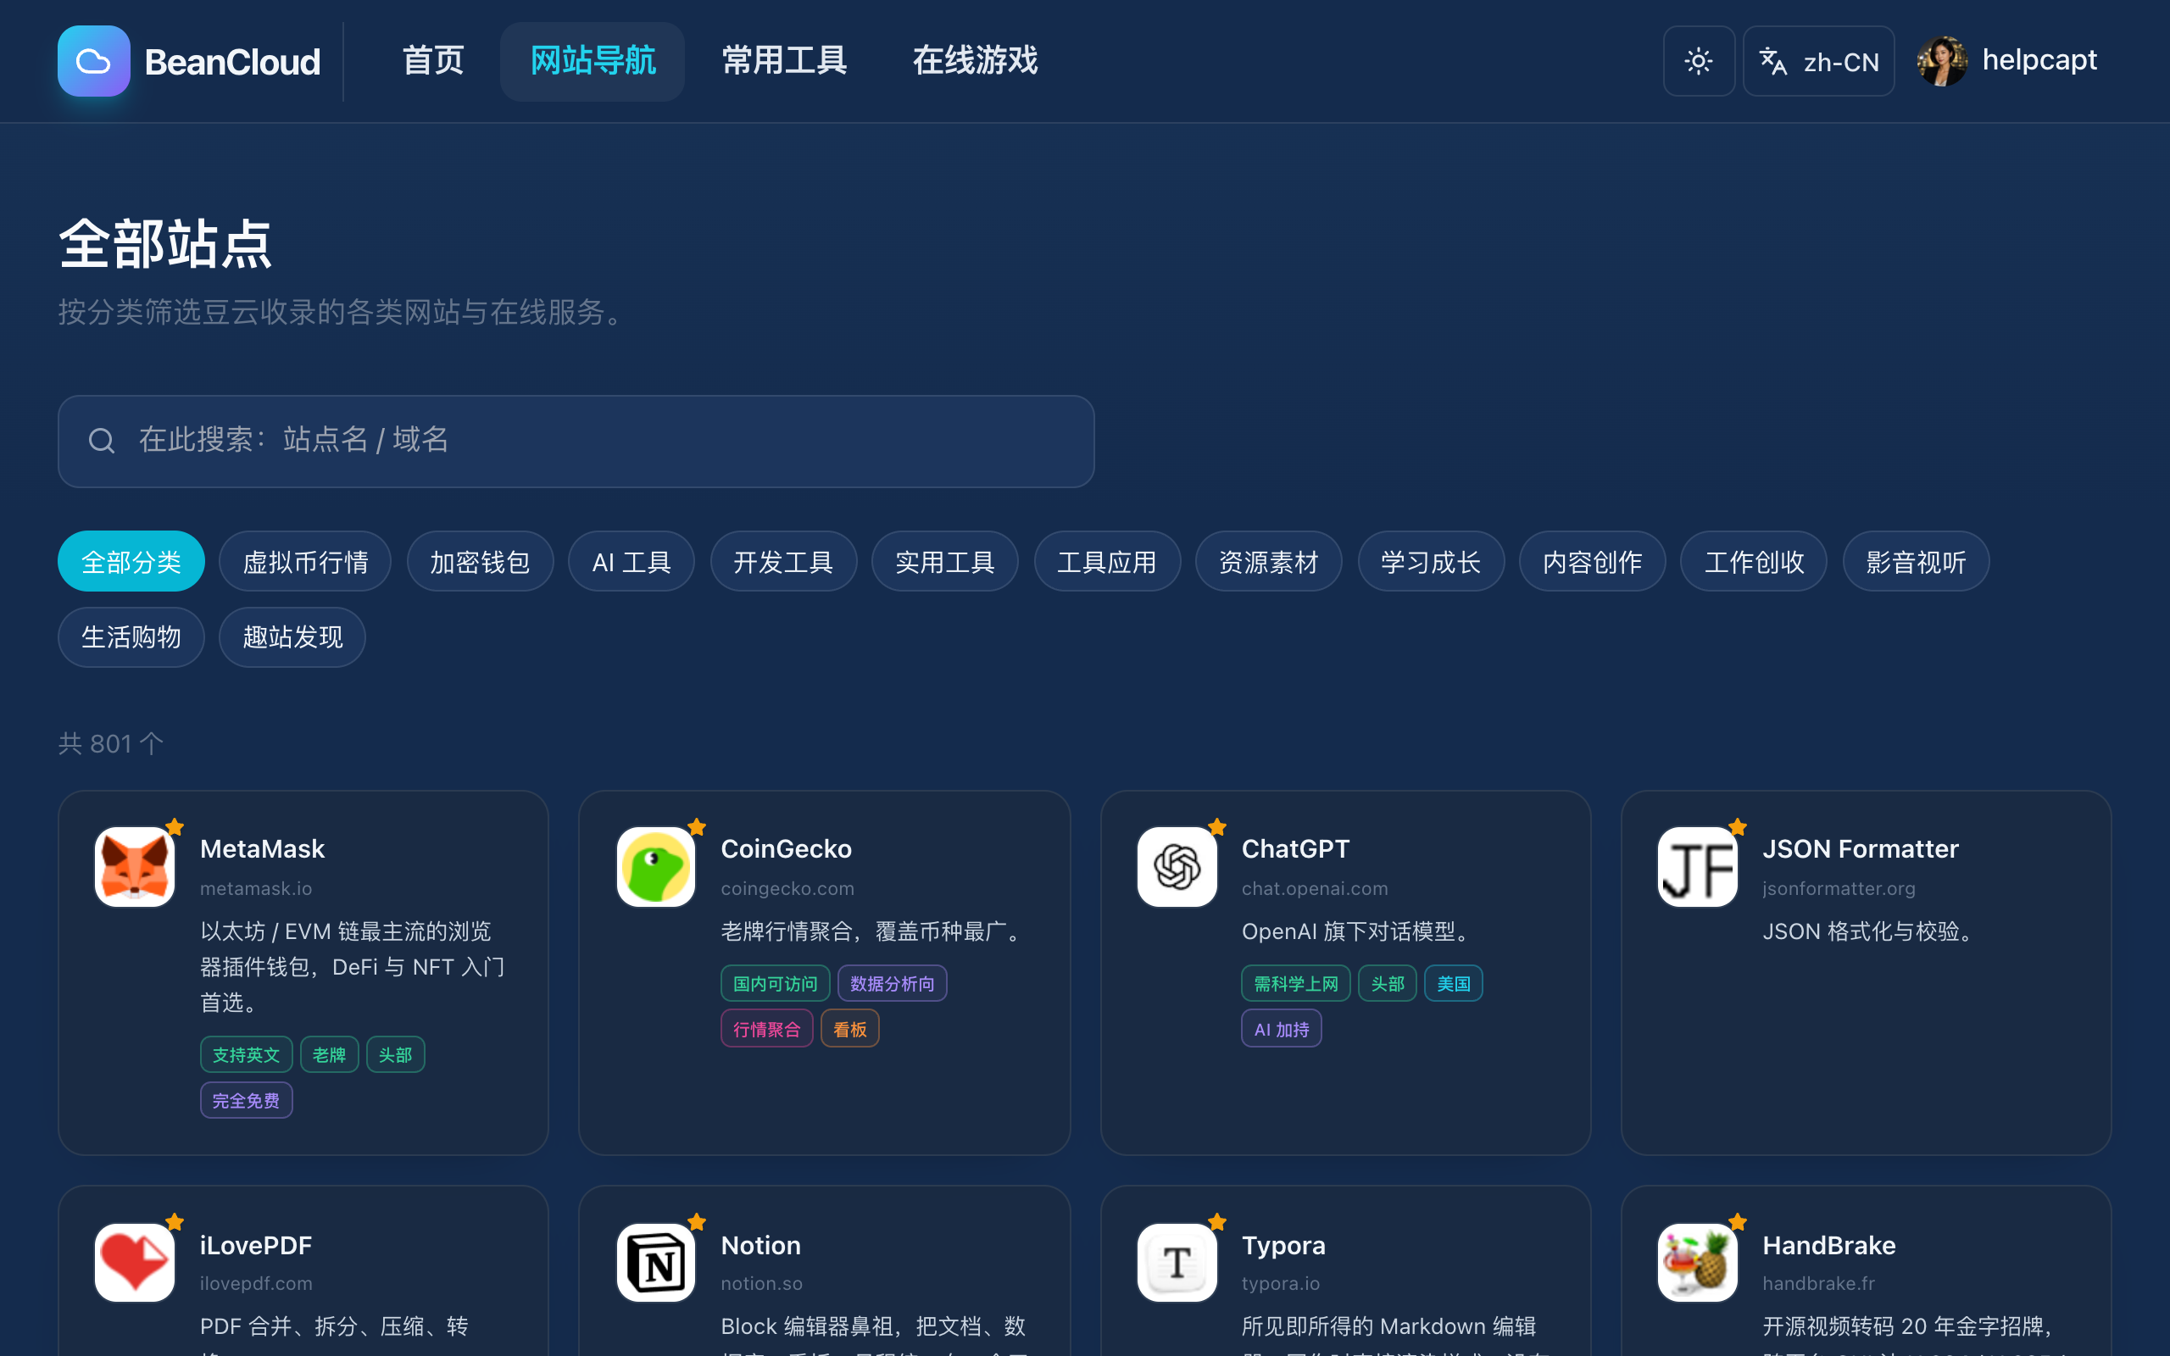The width and height of the screenshot is (2170, 1356).
Task: Click the star badge on Notion card
Action: pos(697,1221)
